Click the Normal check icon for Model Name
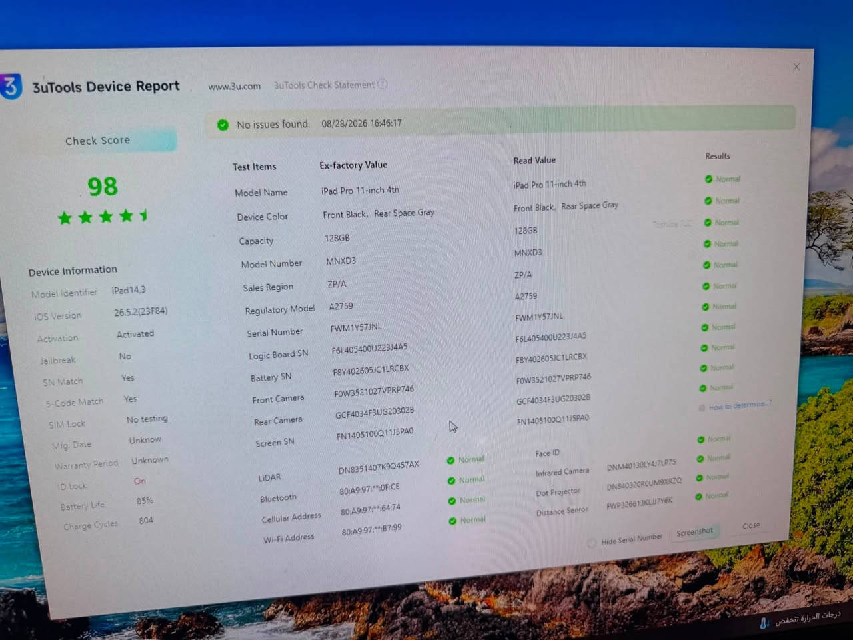This screenshot has width=853, height=640. (x=708, y=179)
